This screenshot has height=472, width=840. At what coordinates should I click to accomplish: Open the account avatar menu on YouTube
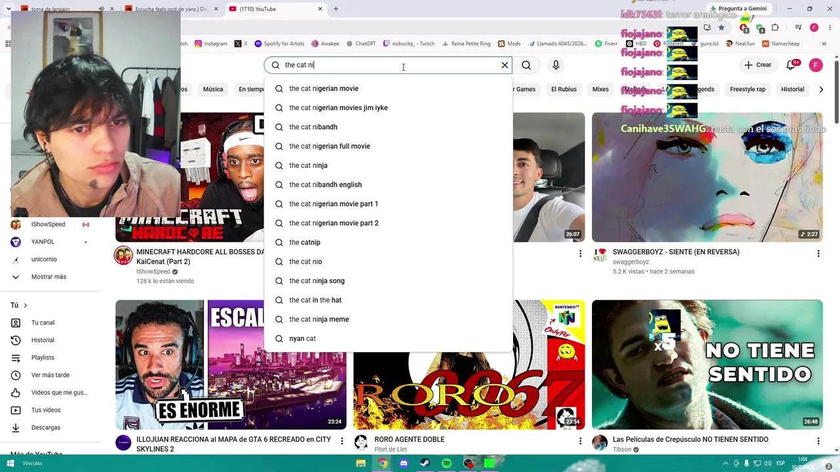(x=816, y=65)
